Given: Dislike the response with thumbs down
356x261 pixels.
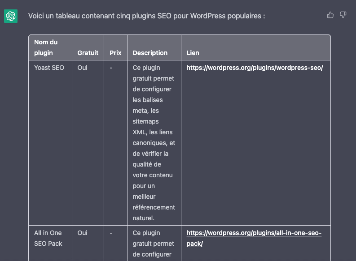Looking at the screenshot, I should [x=343, y=15].
